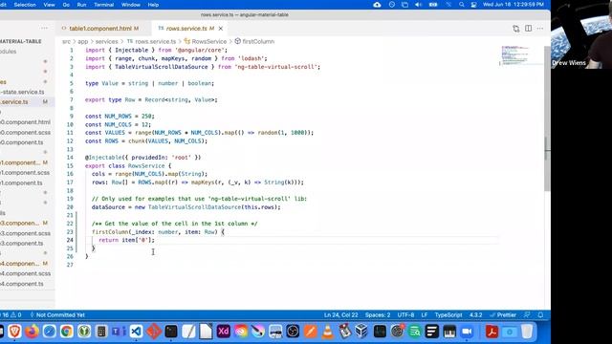The image size is (612, 344).
Task: Click firstColumn method breadcrumb
Action: click(258, 41)
